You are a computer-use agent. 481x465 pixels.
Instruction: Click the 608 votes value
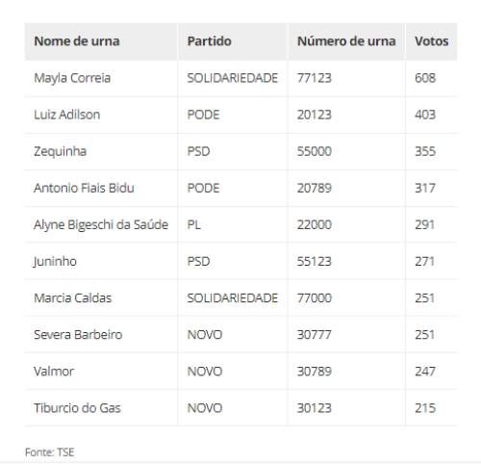(425, 78)
